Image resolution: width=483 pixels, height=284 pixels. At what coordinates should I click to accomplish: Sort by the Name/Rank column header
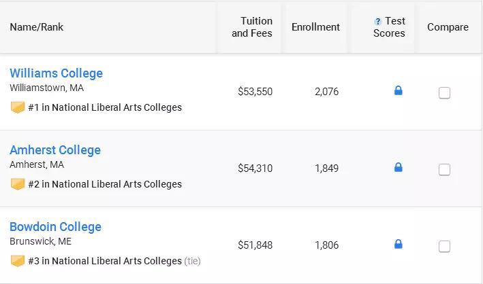click(x=37, y=27)
